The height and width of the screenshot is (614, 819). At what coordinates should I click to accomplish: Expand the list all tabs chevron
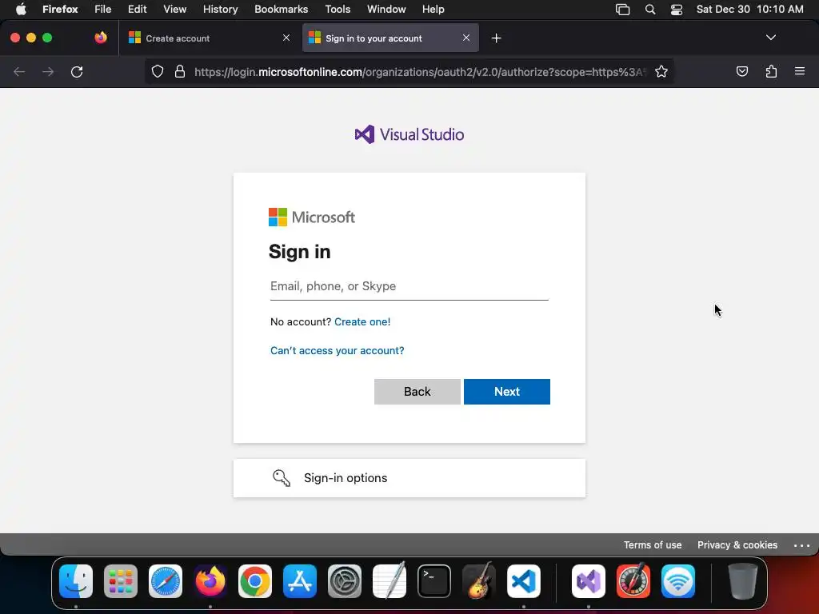click(x=770, y=38)
